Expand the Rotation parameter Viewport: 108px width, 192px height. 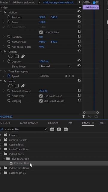click(x=4, y=37)
